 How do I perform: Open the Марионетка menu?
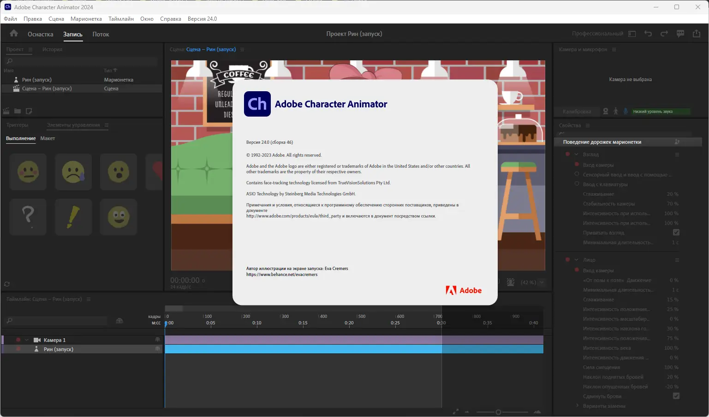click(x=86, y=19)
